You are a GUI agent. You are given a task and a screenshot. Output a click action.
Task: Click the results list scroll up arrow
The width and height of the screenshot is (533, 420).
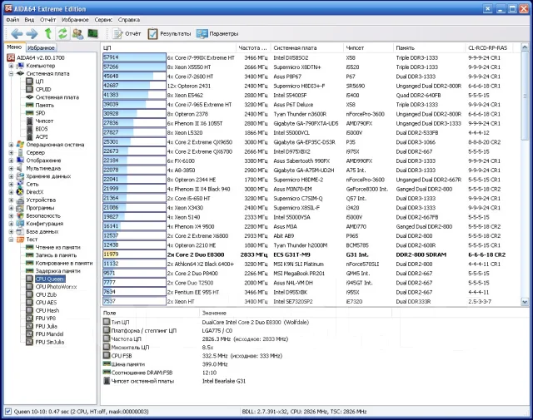pos(525,47)
